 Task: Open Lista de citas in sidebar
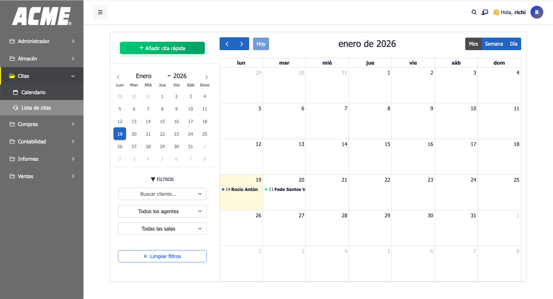pos(36,108)
